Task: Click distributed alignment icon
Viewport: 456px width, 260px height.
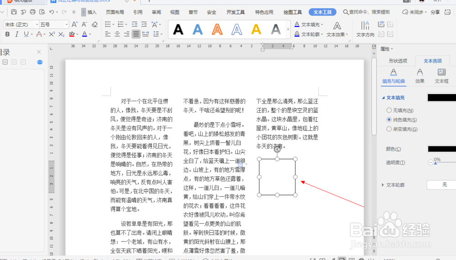Action: 145,34
